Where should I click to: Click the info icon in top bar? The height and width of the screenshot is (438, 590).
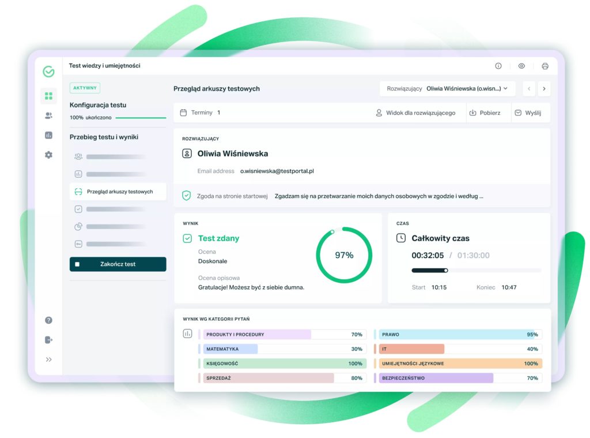(x=498, y=66)
